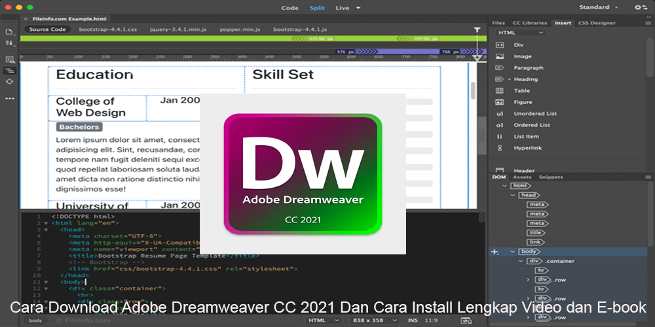This screenshot has width=655, height=327.
Task: Open the Live view options dropdown arrow
Action: 358,8
